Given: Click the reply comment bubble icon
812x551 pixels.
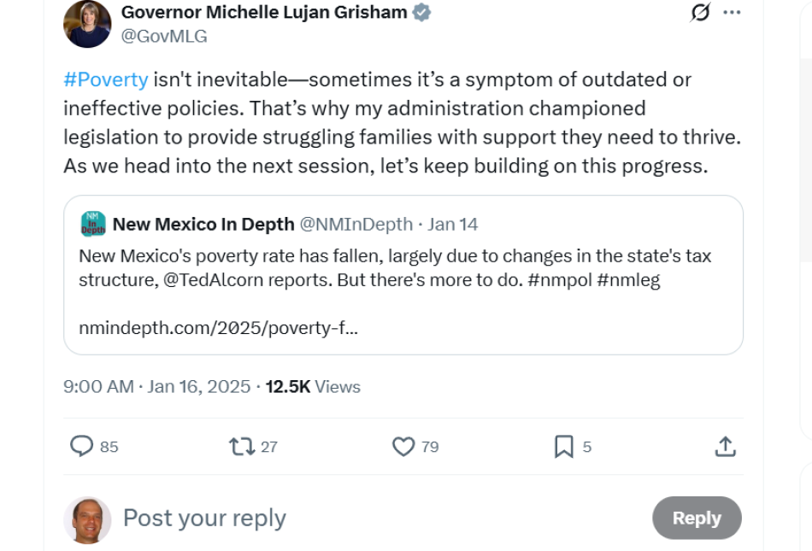Looking at the screenshot, I should (x=81, y=446).
